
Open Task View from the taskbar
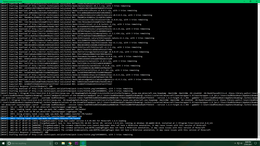[x=56, y=143]
